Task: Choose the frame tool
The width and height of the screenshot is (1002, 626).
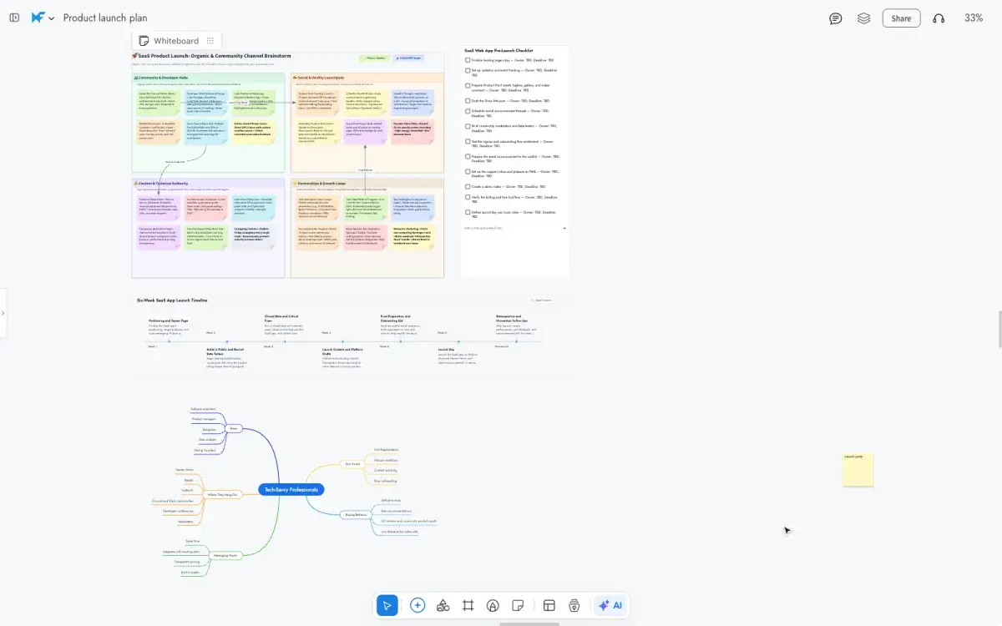Action: coord(468,606)
